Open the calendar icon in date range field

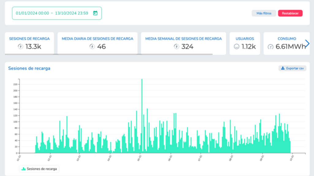[x=95, y=13]
